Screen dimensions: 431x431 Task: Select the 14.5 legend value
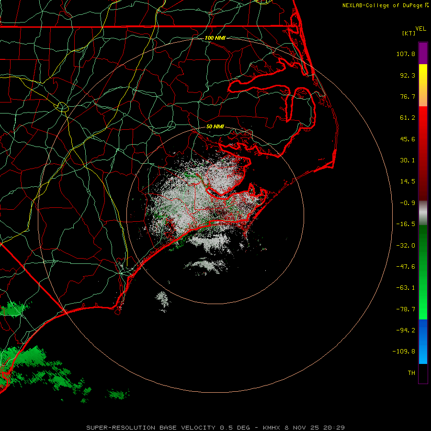click(x=408, y=181)
